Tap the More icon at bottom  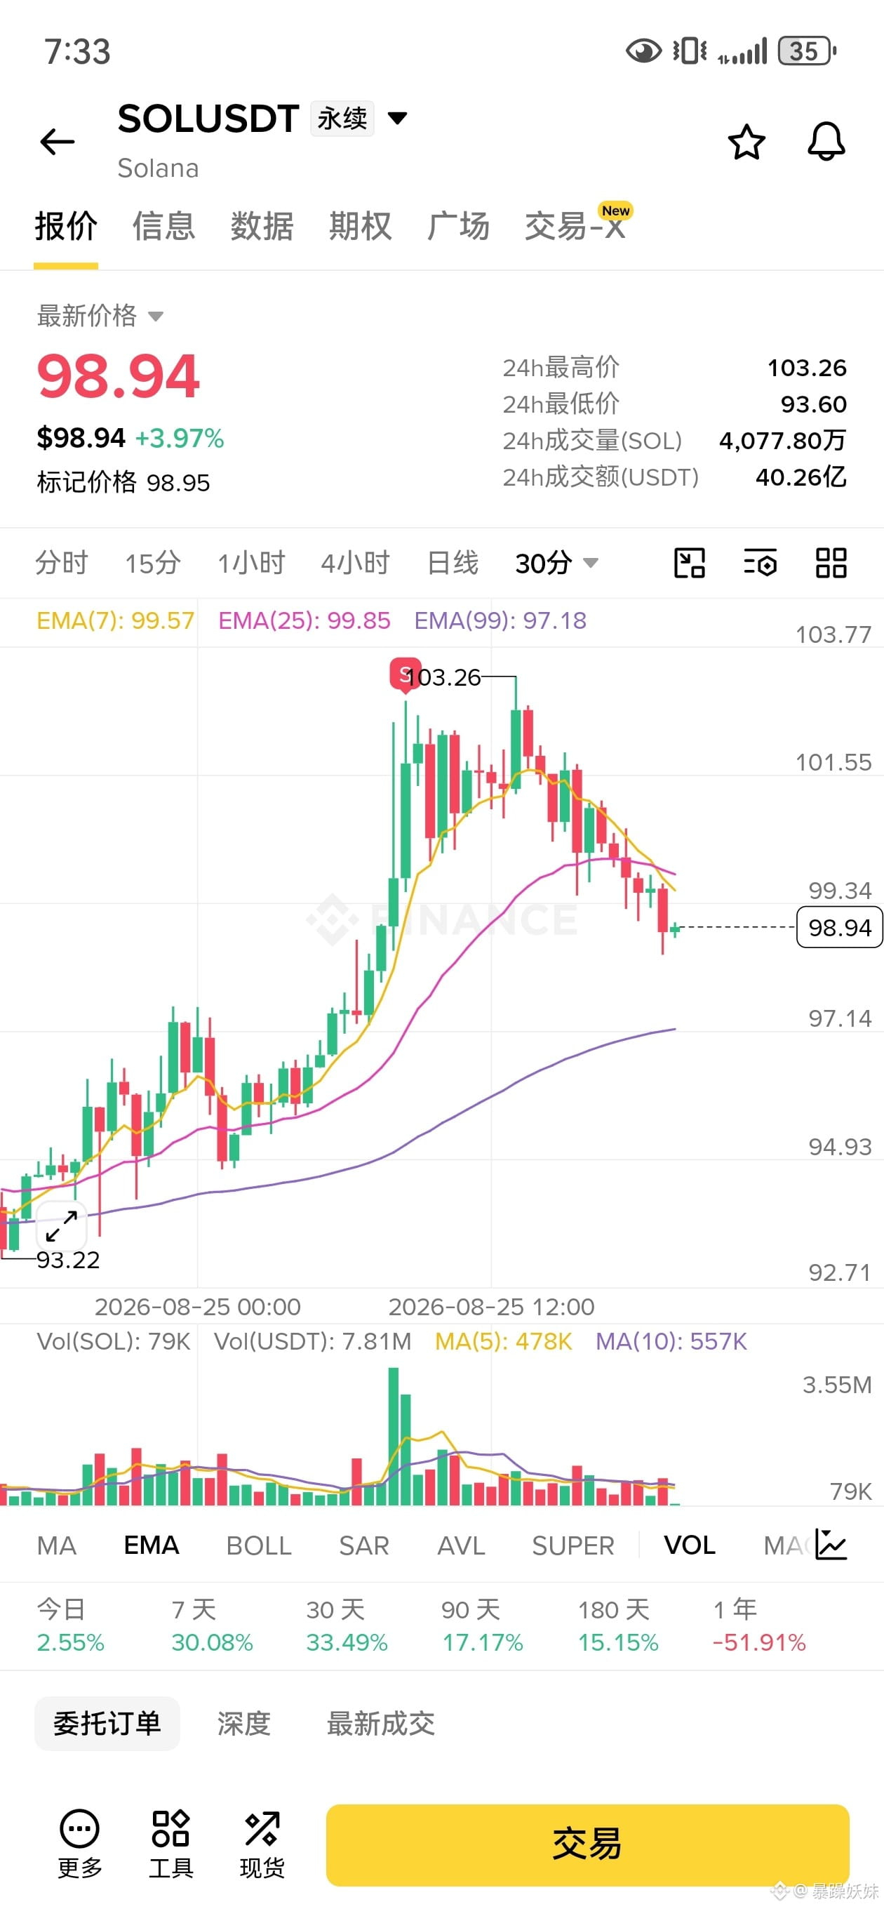coord(79,1843)
